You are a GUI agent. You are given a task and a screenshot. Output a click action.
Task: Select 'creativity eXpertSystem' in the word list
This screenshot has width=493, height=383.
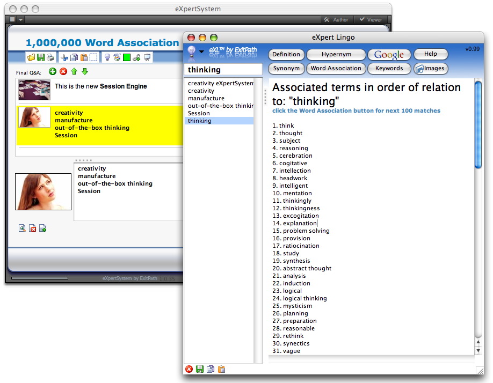tap(220, 83)
